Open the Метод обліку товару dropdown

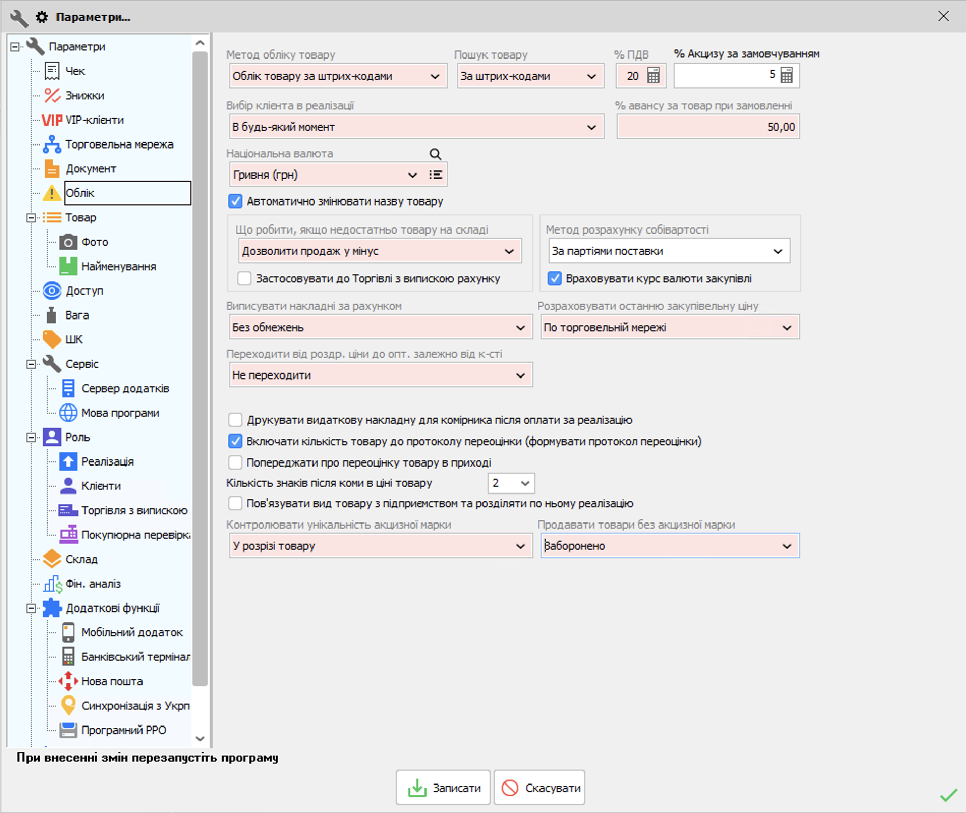tap(338, 76)
